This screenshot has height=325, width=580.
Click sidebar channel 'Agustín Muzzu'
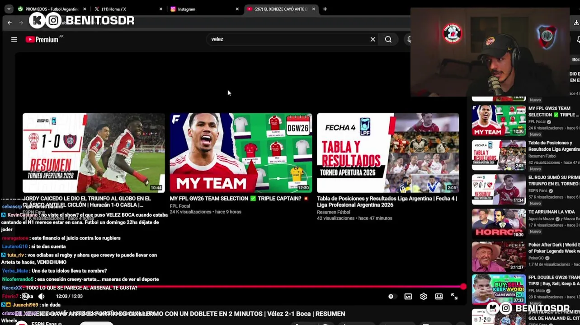point(542,218)
